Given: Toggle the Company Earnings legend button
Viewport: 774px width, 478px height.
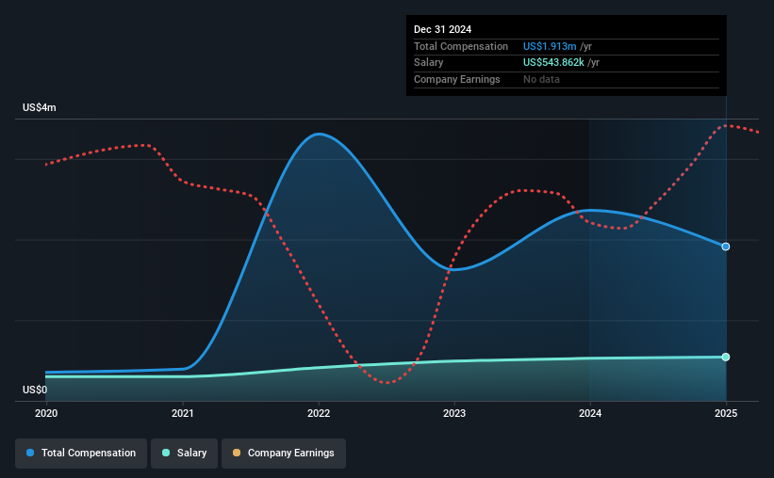Looking at the screenshot, I should point(284,453).
